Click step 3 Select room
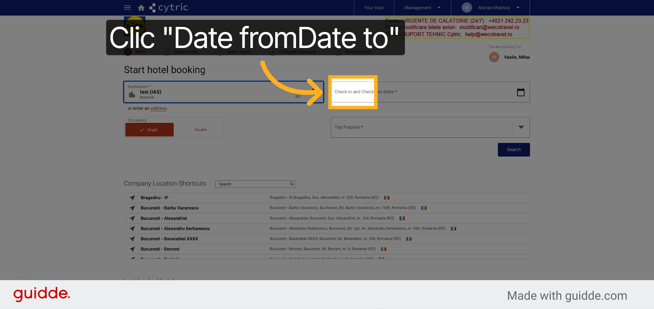This screenshot has height=309, width=654. coord(233,52)
